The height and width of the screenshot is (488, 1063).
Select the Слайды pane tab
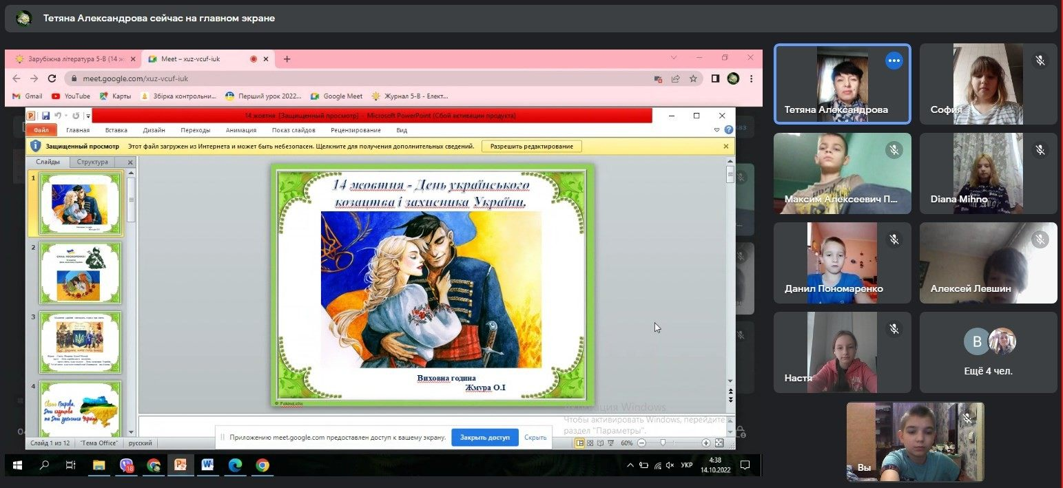pyautogui.click(x=48, y=162)
